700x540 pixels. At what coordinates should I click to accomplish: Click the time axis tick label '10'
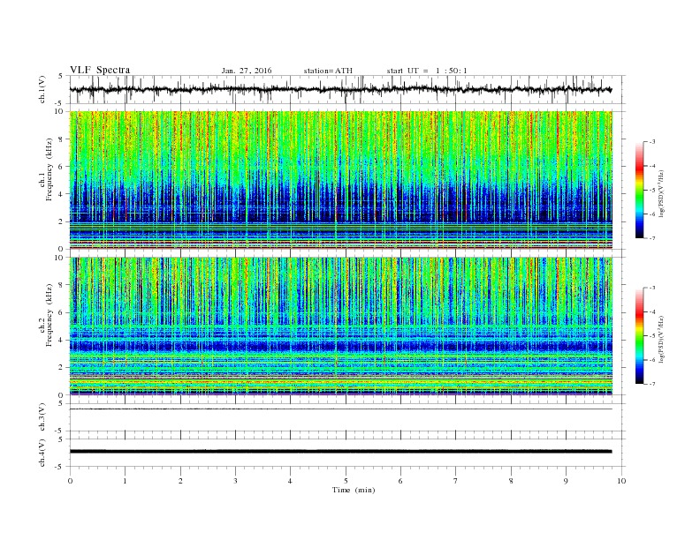[x=621, y=481]
